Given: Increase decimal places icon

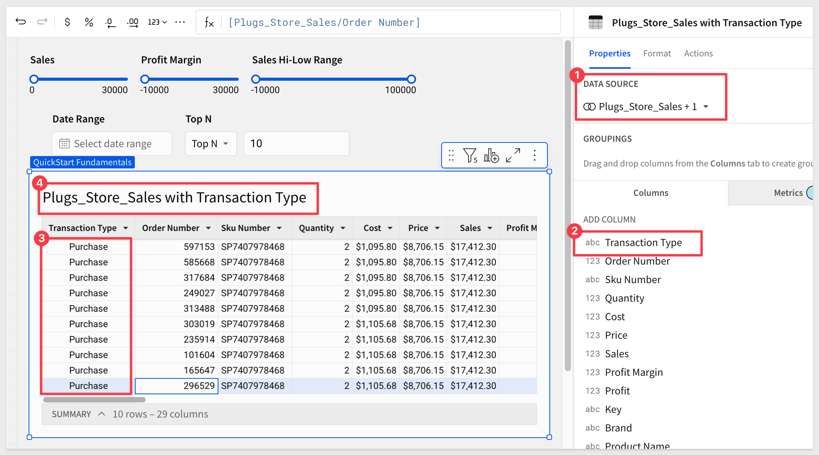Looking at the screenshot, I should pyautogui.click(x=133, y=22).
